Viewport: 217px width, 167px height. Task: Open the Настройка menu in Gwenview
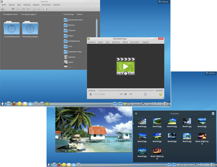pos(46,5)
